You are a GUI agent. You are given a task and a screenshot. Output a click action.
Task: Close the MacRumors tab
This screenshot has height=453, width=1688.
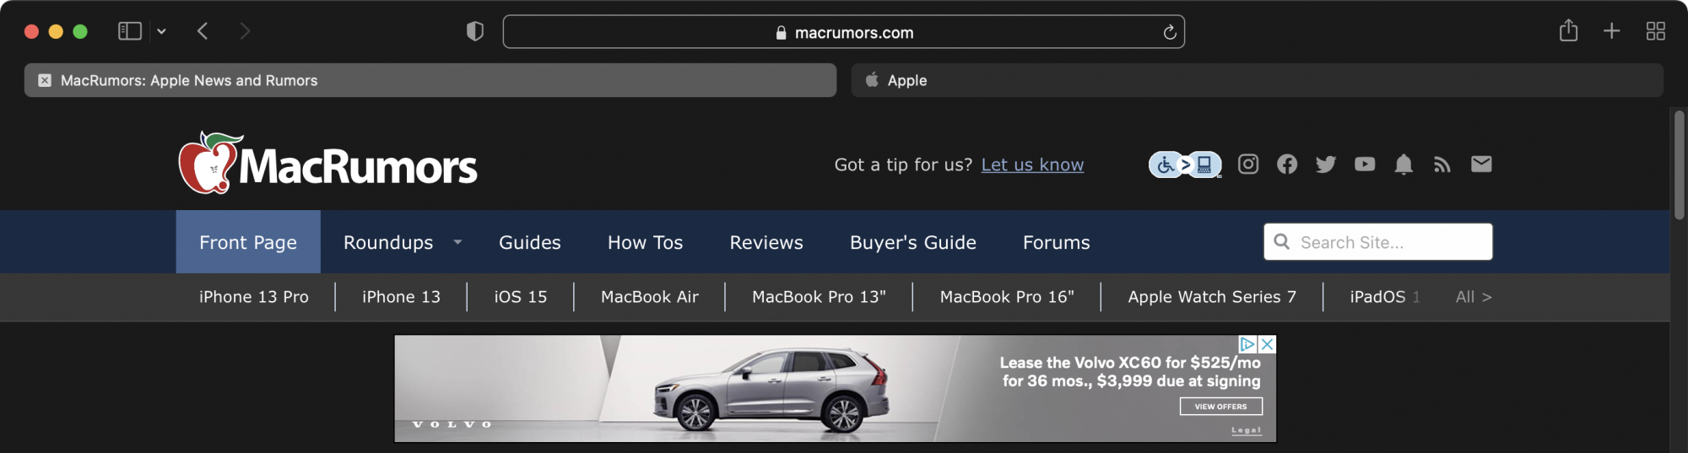coord(45,80)
